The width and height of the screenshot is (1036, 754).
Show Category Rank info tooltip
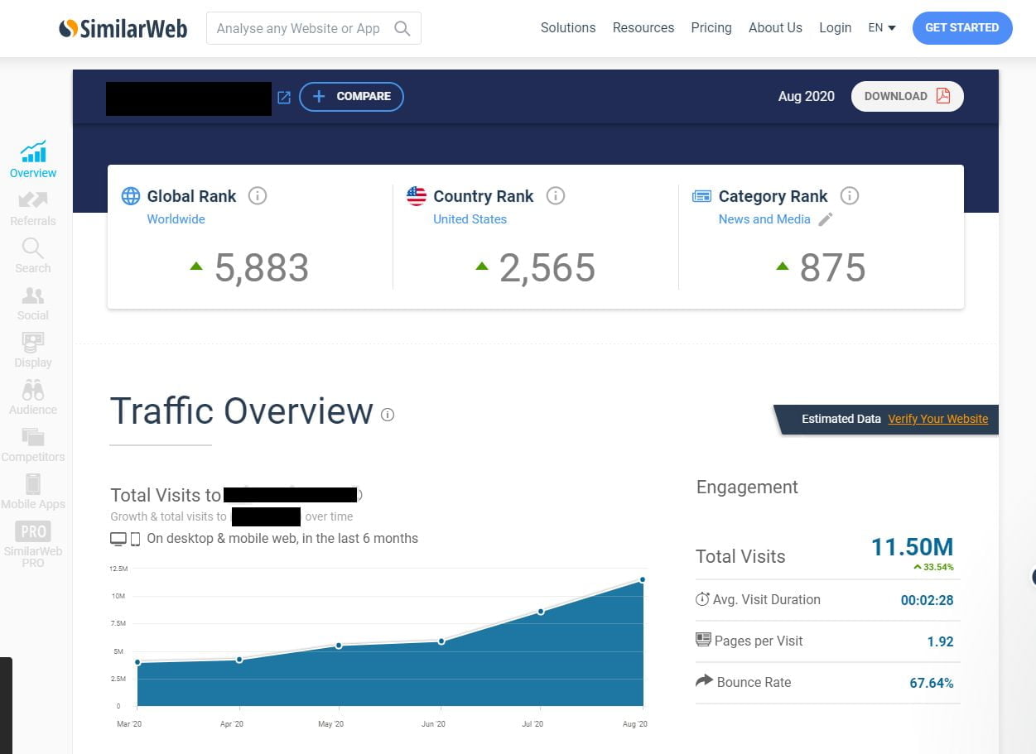[x=849, y=196]
